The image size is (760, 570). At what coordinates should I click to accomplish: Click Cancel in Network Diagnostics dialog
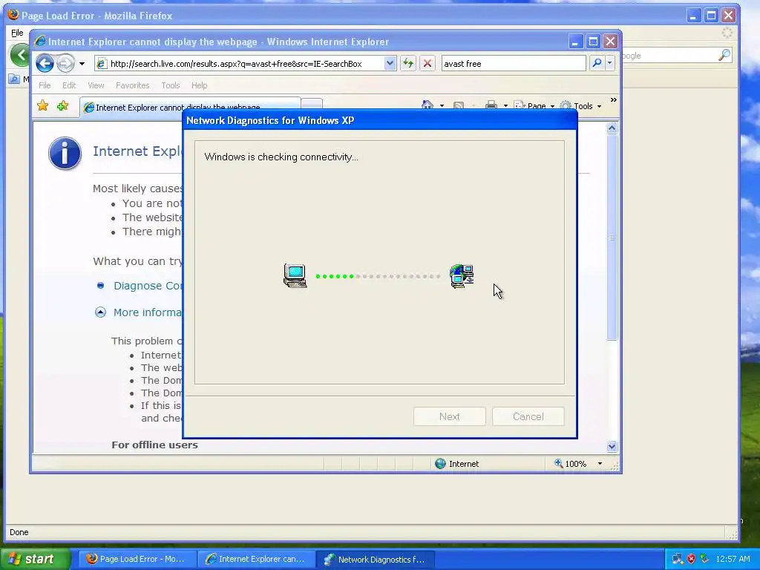[528, 416]
